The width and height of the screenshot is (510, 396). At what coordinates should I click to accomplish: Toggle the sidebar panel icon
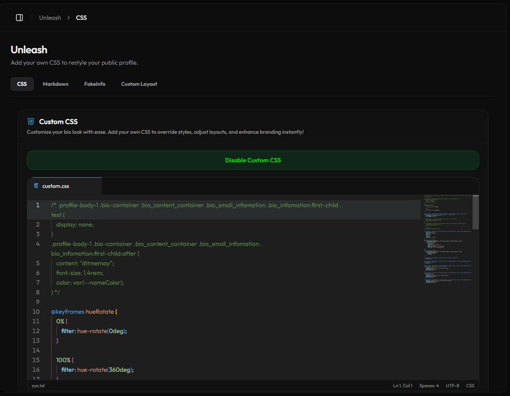19,18
